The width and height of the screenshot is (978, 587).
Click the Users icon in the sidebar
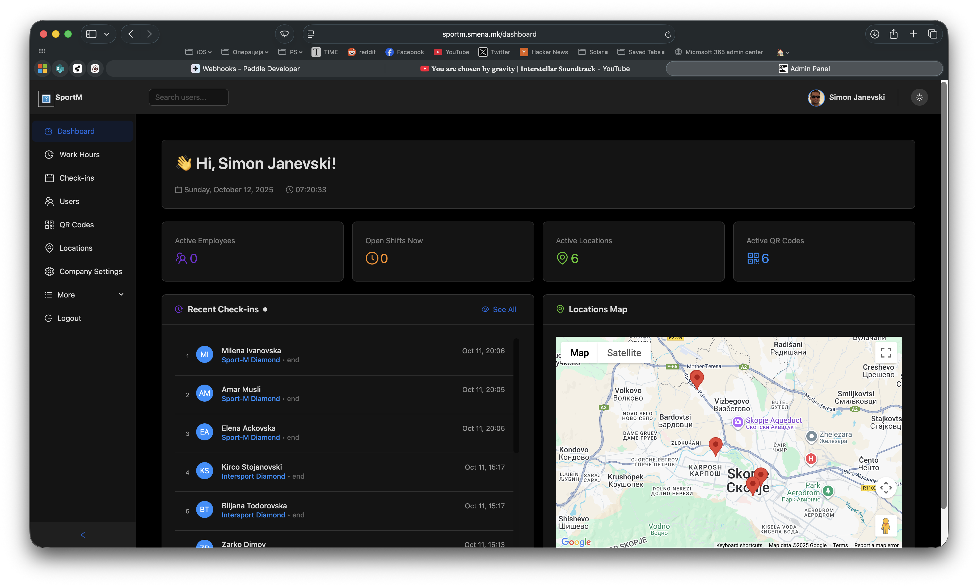(49, 201)
